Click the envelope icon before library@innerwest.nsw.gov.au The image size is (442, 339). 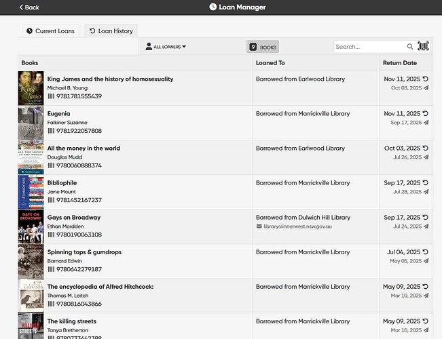[259, 226]
